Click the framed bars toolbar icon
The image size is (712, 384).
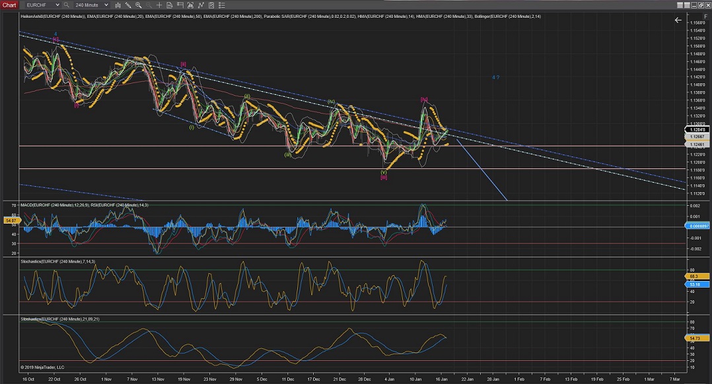(190, 5)
